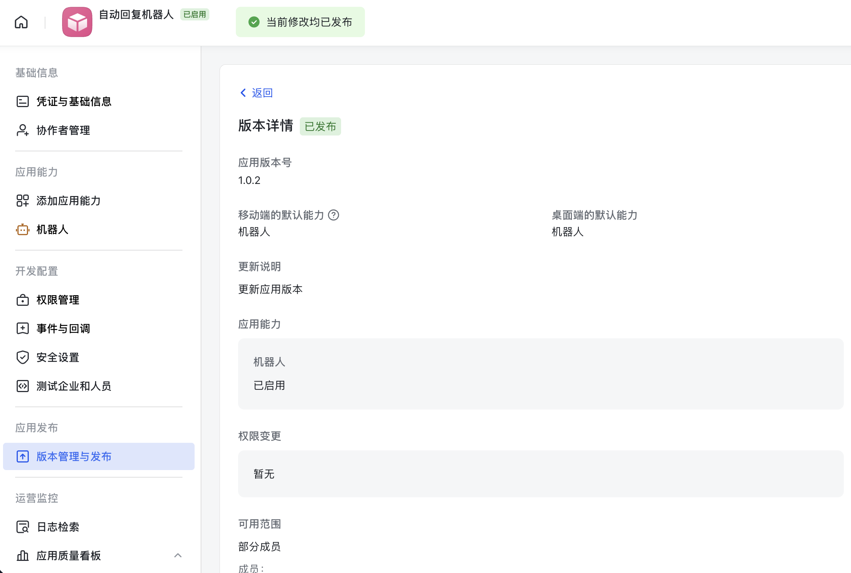851x573 pixels.
Task: Open the pink cube app logo
Action: tap(77, 22)
